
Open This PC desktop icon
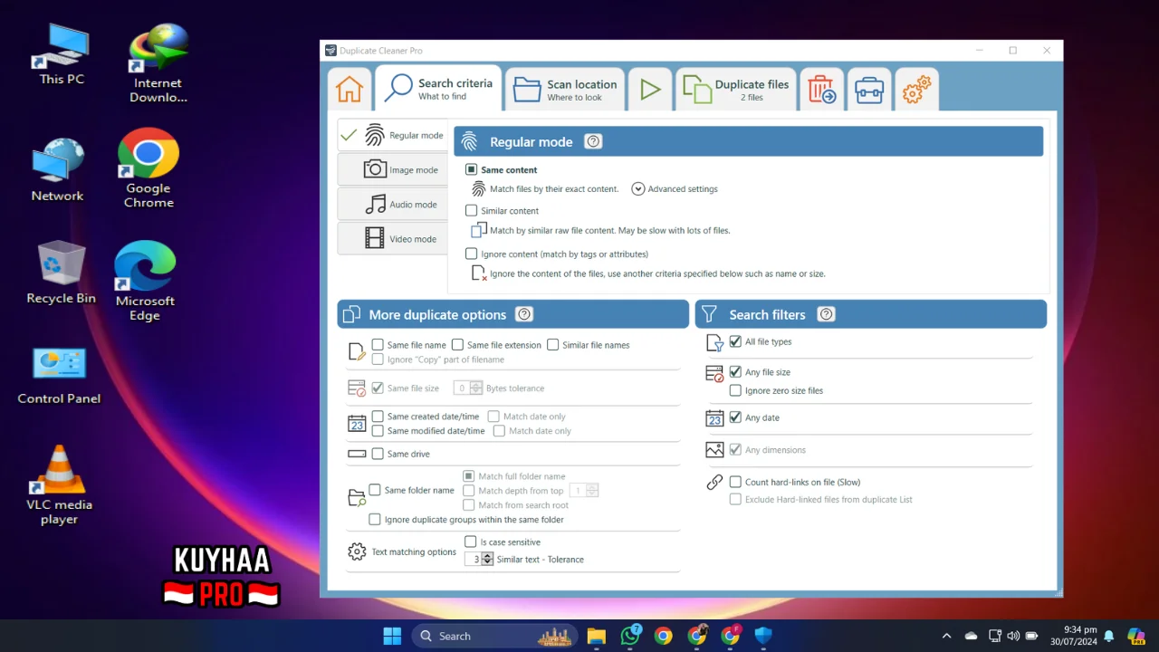62,53
